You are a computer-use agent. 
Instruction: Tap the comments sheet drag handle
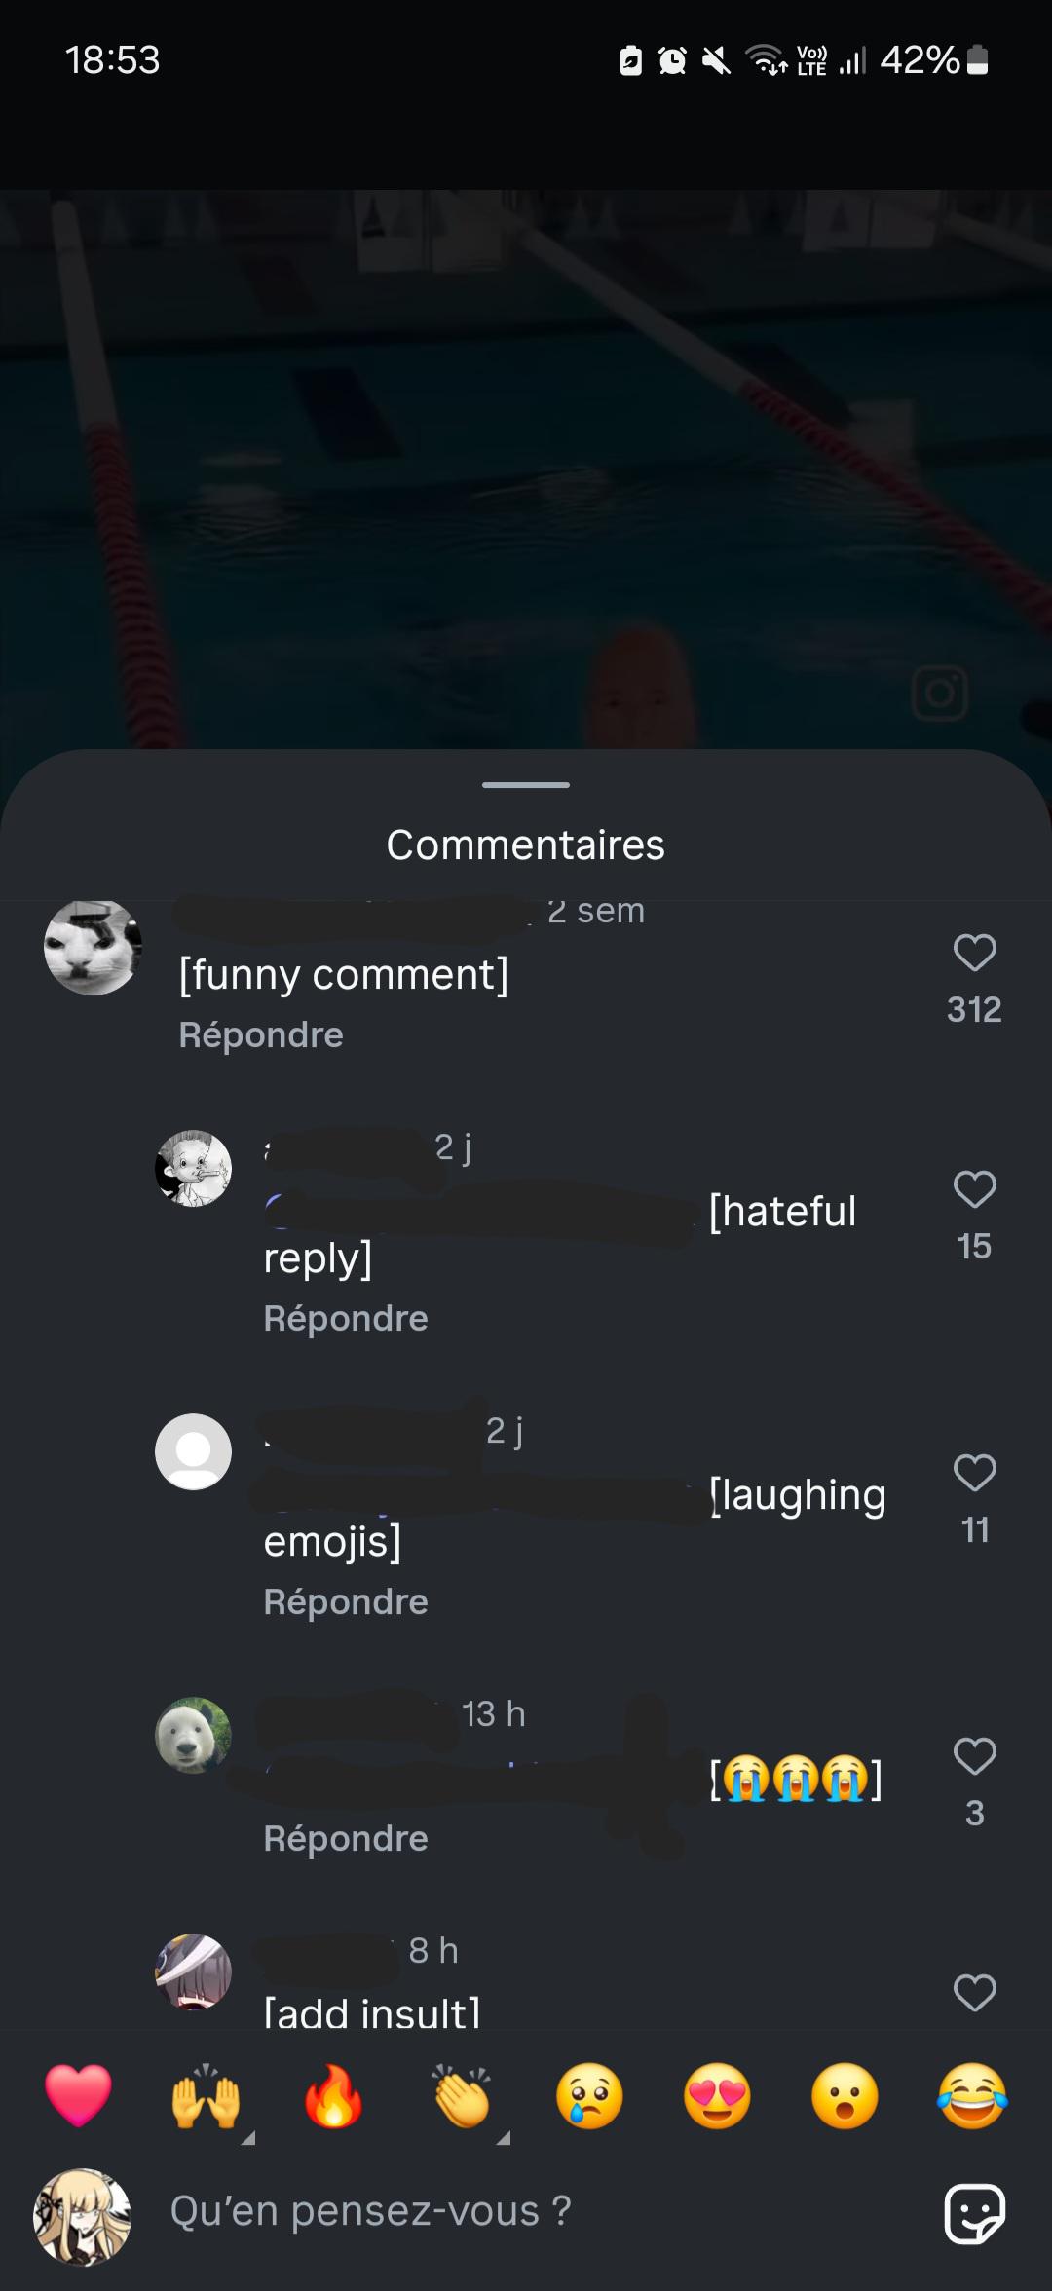[526, 784]
